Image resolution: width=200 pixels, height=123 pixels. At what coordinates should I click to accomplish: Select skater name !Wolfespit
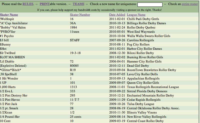coord(7,19)
